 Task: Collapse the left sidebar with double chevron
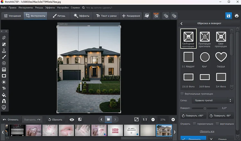(6, 31)
